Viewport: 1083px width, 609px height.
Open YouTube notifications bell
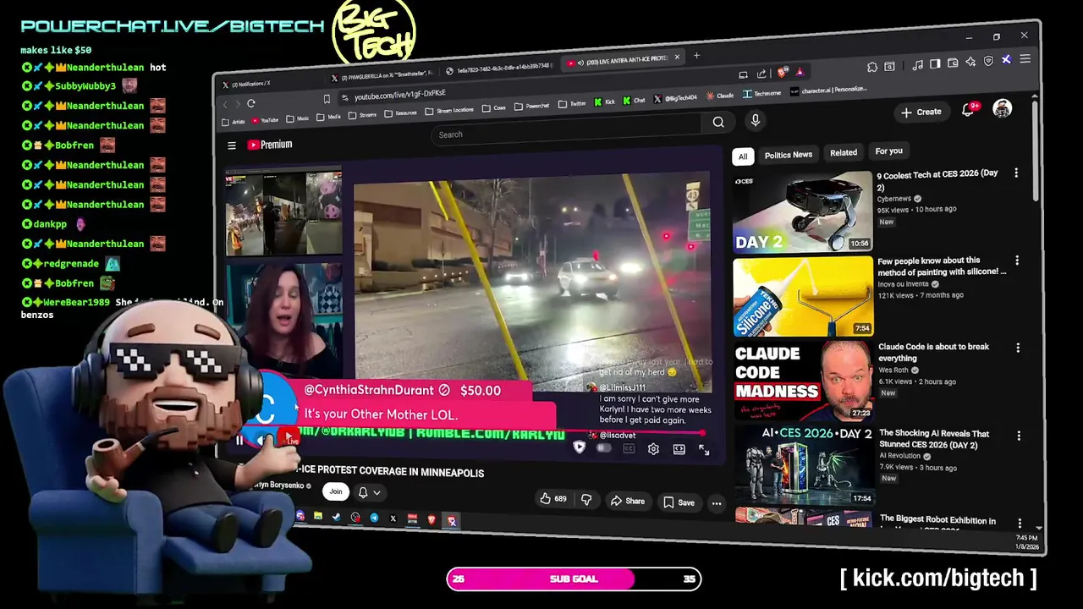[x=968, y=111]
